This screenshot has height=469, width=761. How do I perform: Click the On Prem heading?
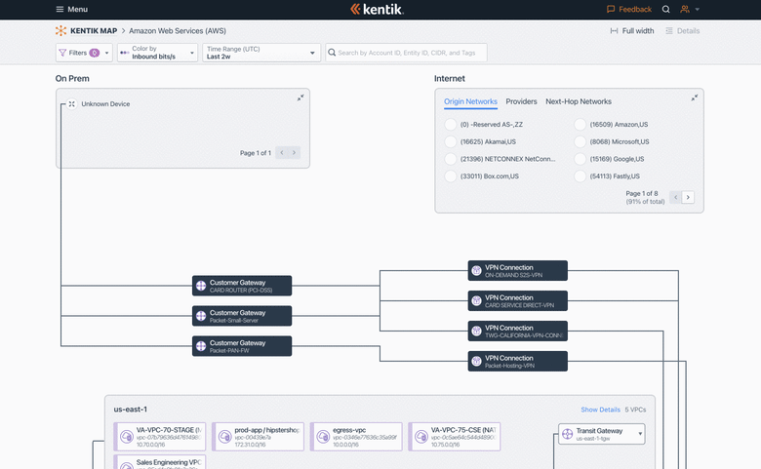coord(72,78)
